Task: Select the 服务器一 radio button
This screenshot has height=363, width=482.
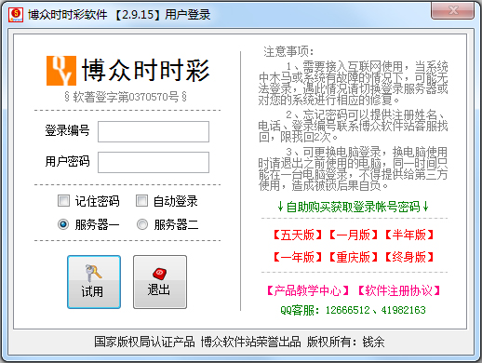Action: click(63, 224)
